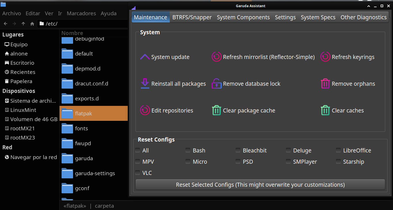Image resolution: width=393 pixels, height=210 pixels.
Task: Click the Reinstall all packages download icon
Action: [145, 84]
